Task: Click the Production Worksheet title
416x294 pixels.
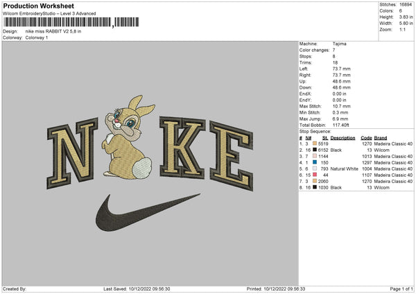Action: tap(38, 6)
